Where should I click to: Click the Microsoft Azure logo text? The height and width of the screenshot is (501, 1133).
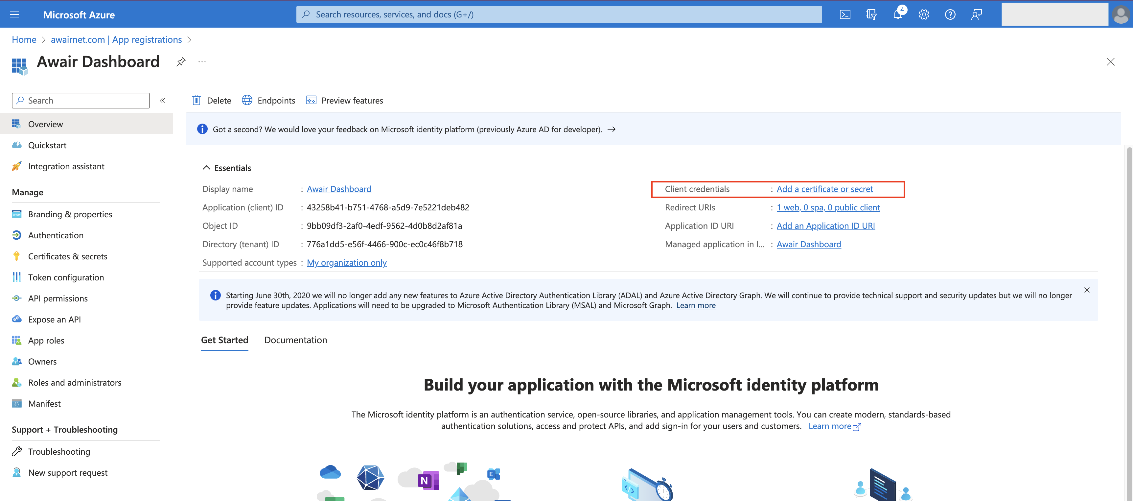tap(79, 14)
